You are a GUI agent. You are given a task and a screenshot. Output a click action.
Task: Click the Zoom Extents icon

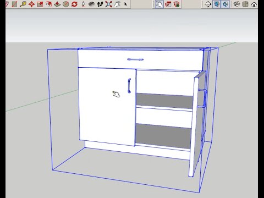click(x=108, y=4)
